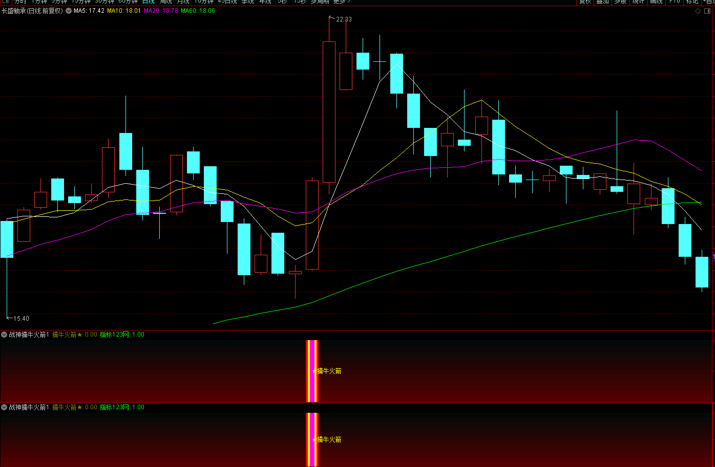
Task: Click the MA10: 18.01 indicator label
Action: point(124,11)
